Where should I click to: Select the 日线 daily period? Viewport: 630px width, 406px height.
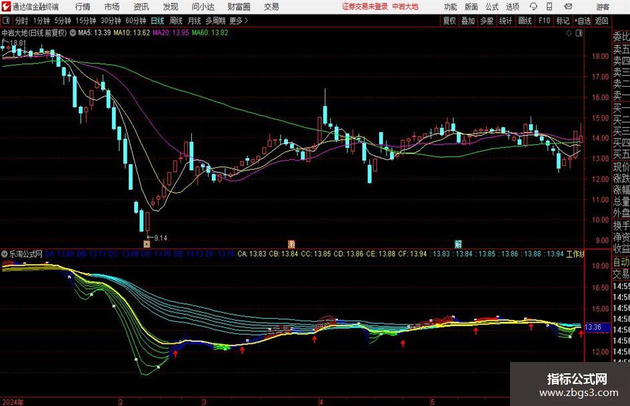pos(157,21)
